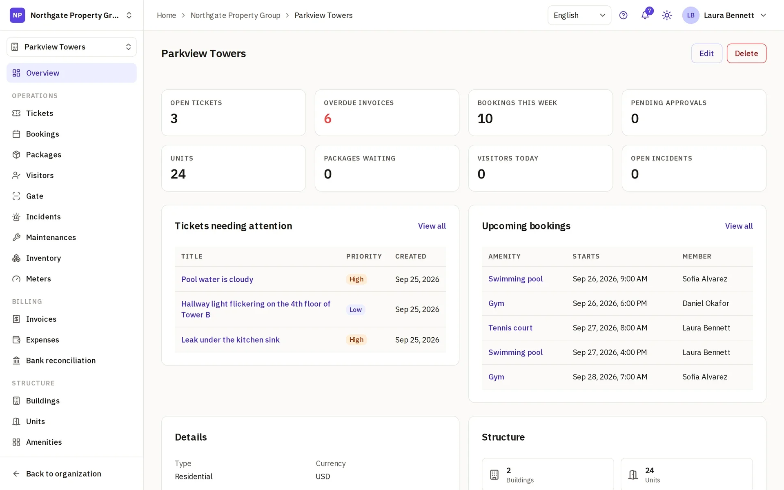Open ticket about hallway light flickering
Image resolution: width=784 pixels, height=490 pixels.
(x=256, y=309)
